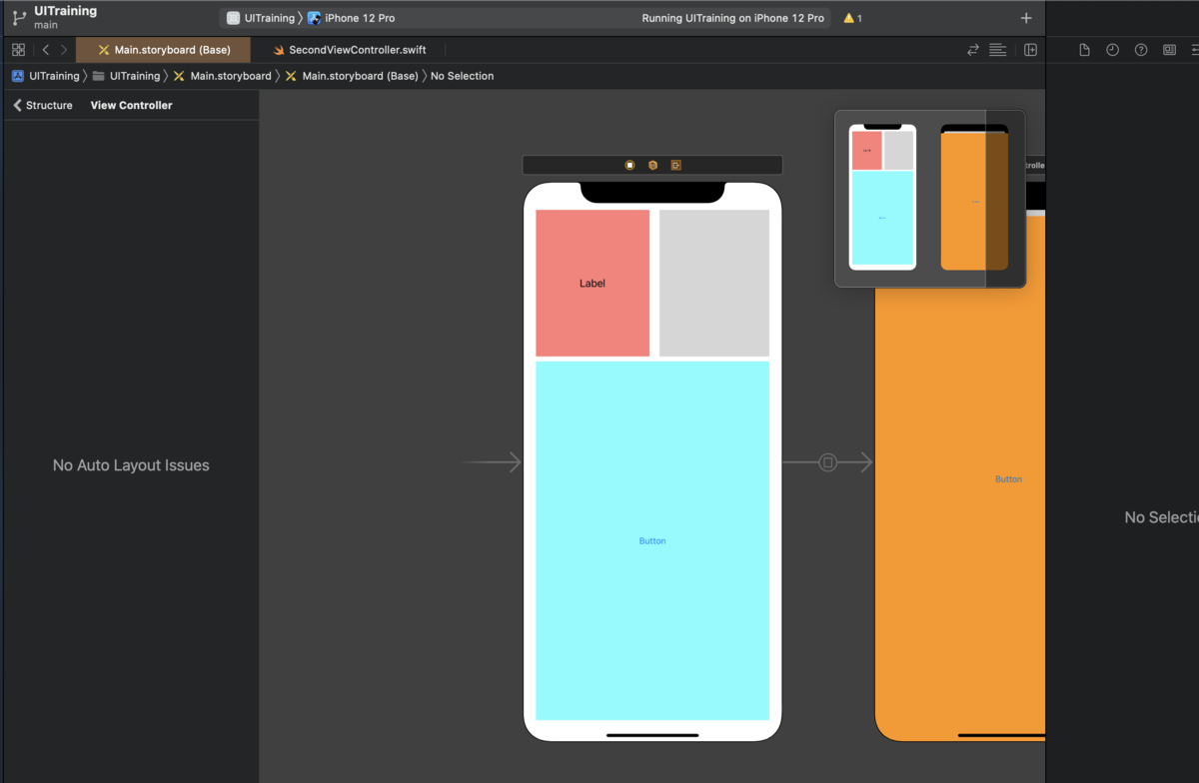Select the pink Label view

593,283
